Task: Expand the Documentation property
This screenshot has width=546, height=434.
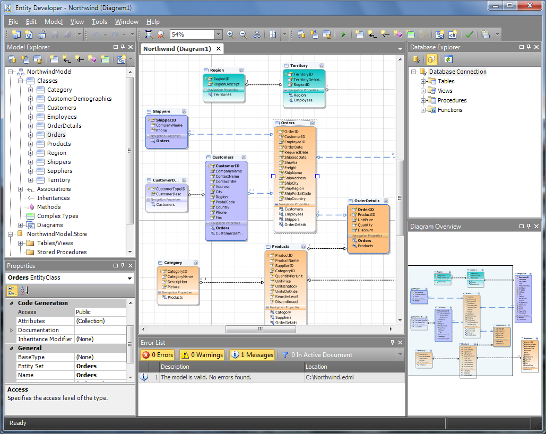Action: 11,330
